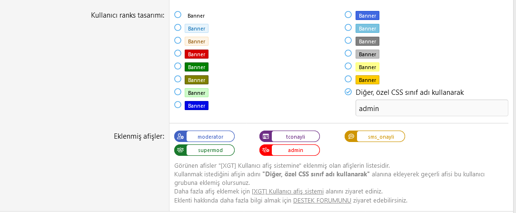Click the orange-gold Banner swatch
Screen dimensions: 516x213
point(367,80)
